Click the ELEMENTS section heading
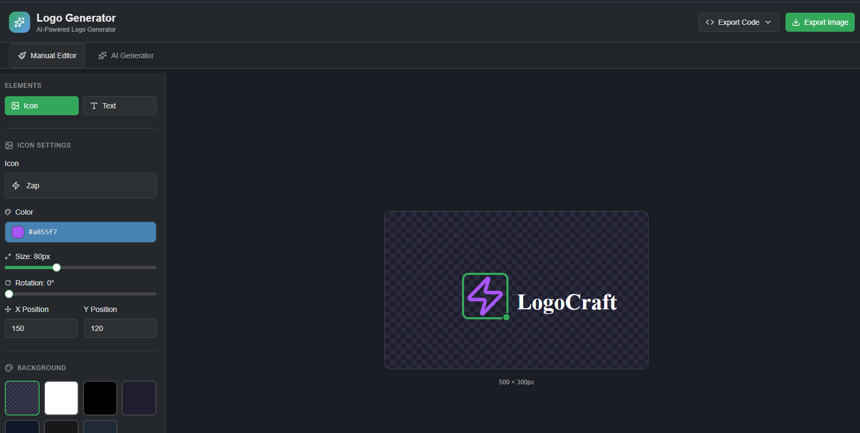The height and width of the screenshot is (433, 860). pos(23,86)
